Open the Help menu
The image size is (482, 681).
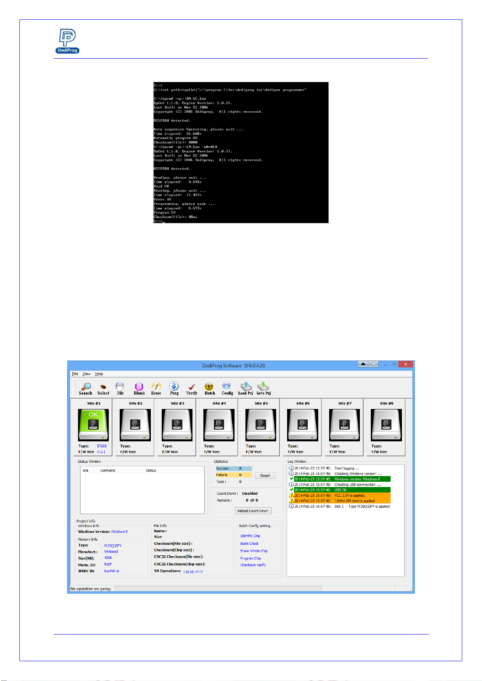point(99,374)
